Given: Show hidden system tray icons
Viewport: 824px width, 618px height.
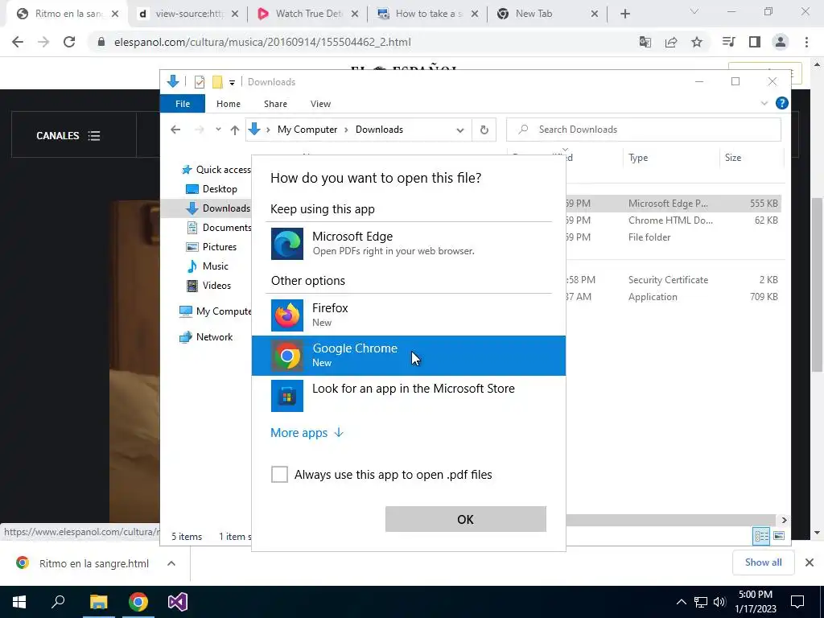Looking at the screenshot, I should pos(681,602).
